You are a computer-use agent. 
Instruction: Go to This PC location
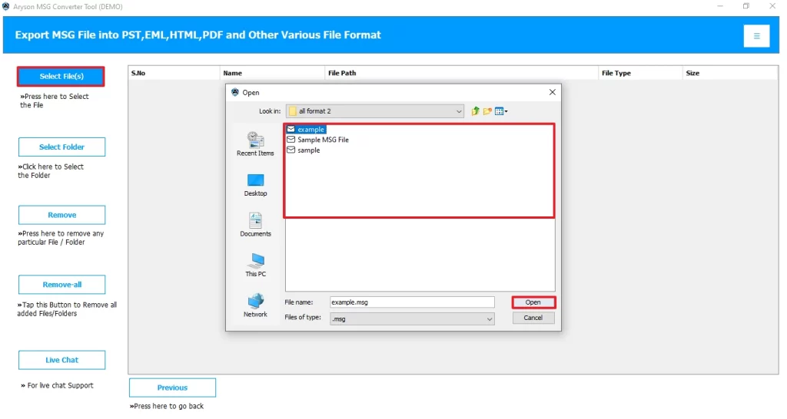[x=255, y=265]
